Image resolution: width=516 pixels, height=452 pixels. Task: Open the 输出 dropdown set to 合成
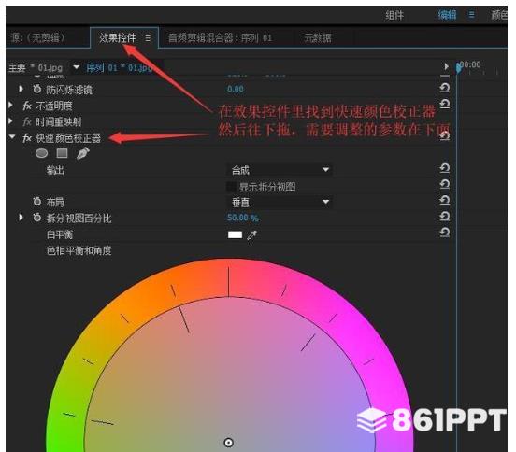click(x=279, y=170)
